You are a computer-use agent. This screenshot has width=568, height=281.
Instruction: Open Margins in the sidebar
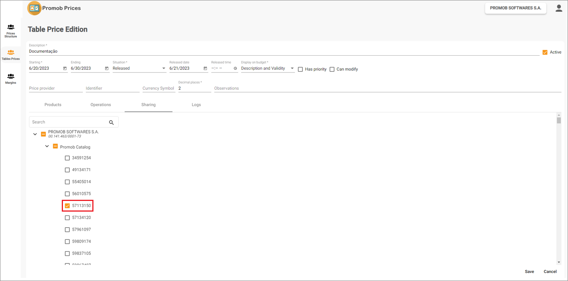pos(11,79)
